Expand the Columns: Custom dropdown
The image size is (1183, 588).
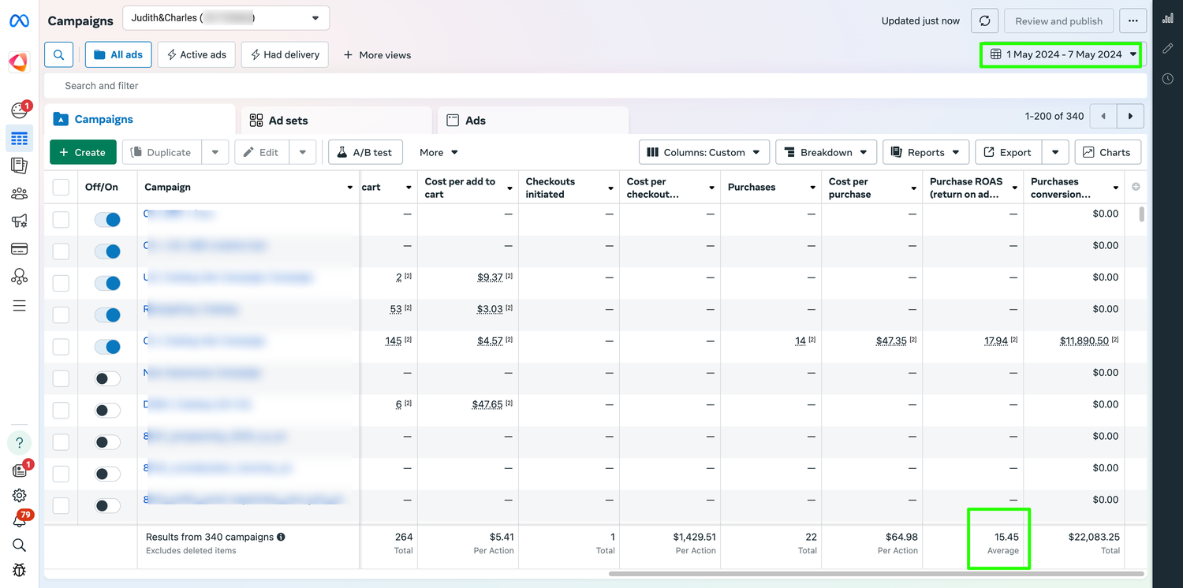703,152
